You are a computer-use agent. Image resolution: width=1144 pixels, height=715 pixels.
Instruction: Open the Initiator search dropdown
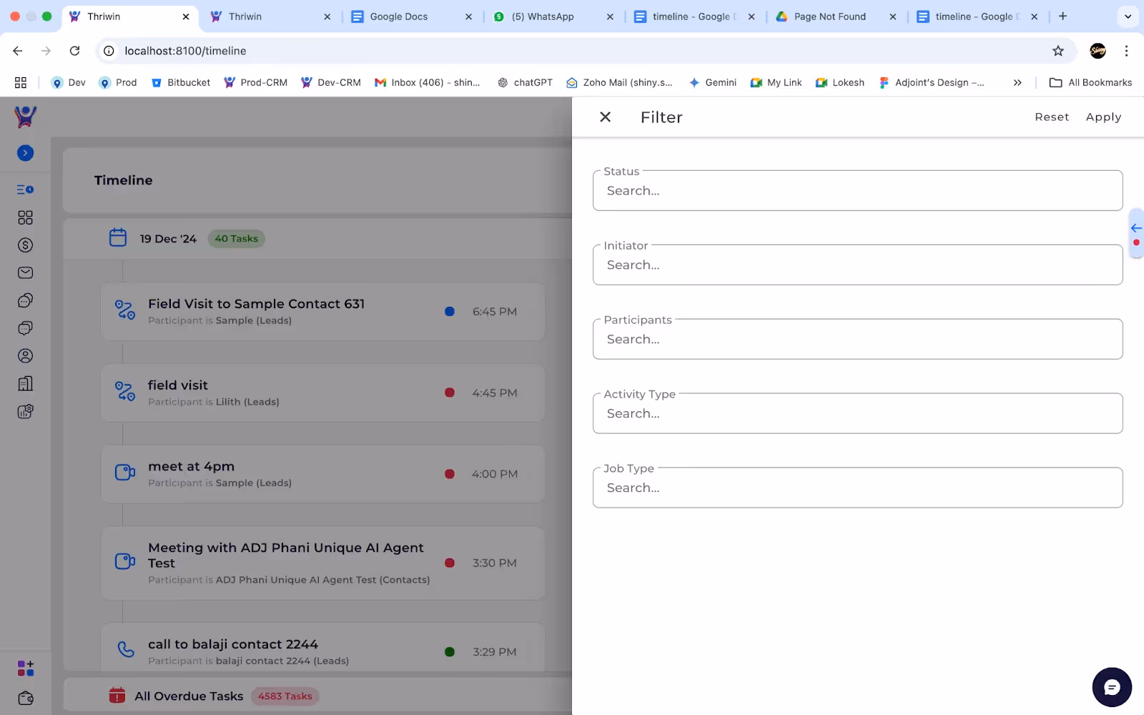coord(857,265)
